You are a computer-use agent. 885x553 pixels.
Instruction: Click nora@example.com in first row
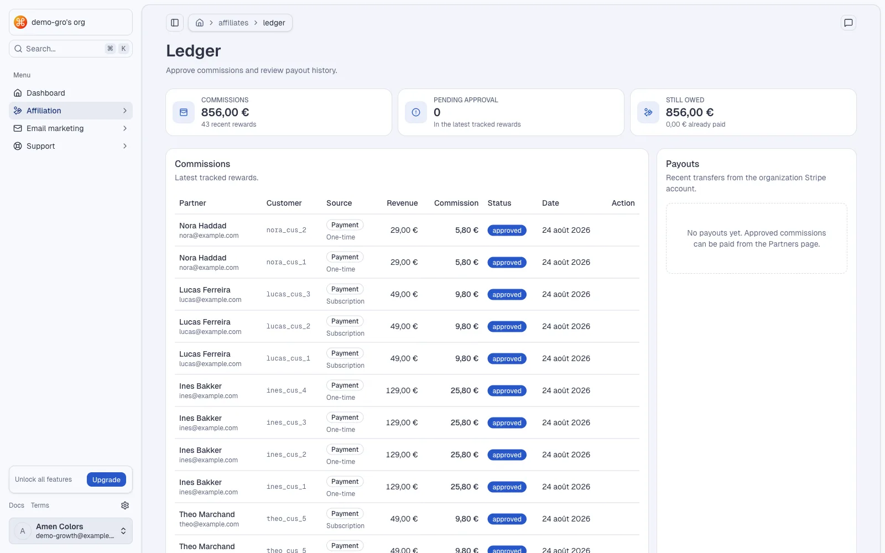[209, 236]
